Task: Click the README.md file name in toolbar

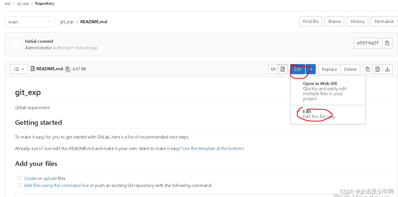Action: (x=50, y=69)
